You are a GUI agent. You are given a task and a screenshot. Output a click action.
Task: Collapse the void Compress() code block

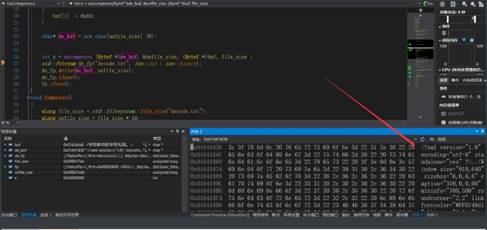point(28,98)
